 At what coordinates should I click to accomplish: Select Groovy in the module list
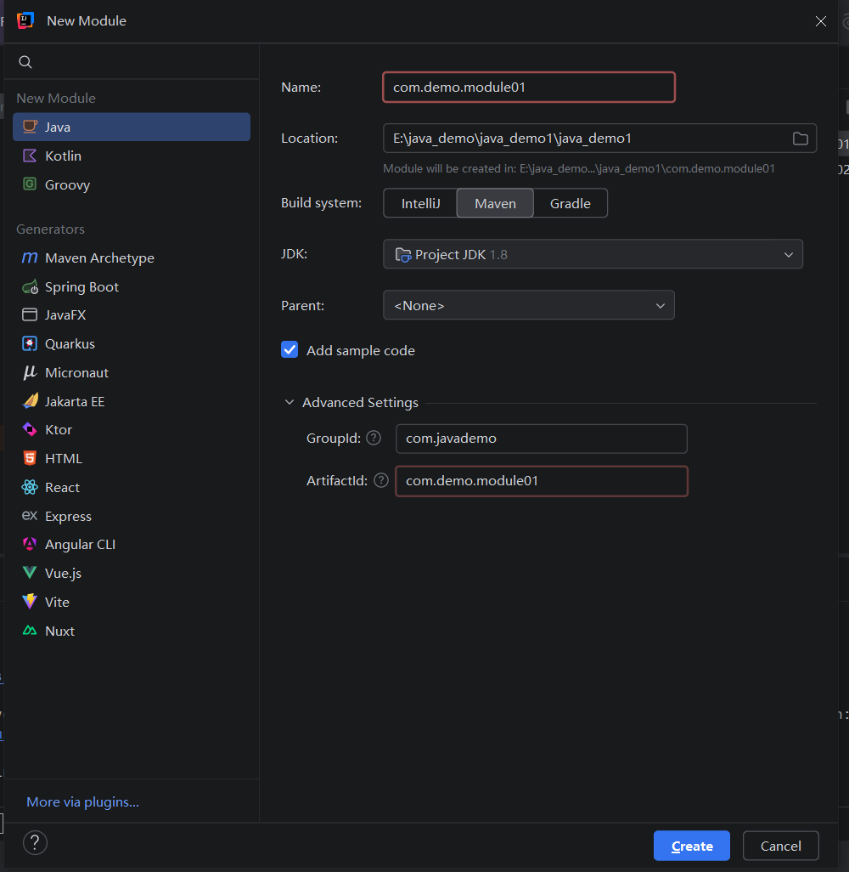(67, 185)
